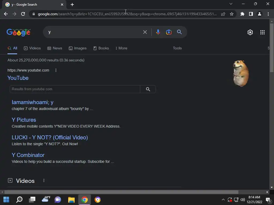The image size is (274, 205).
Task: Switch to the Videos tab
Action: tap(32, 48)
